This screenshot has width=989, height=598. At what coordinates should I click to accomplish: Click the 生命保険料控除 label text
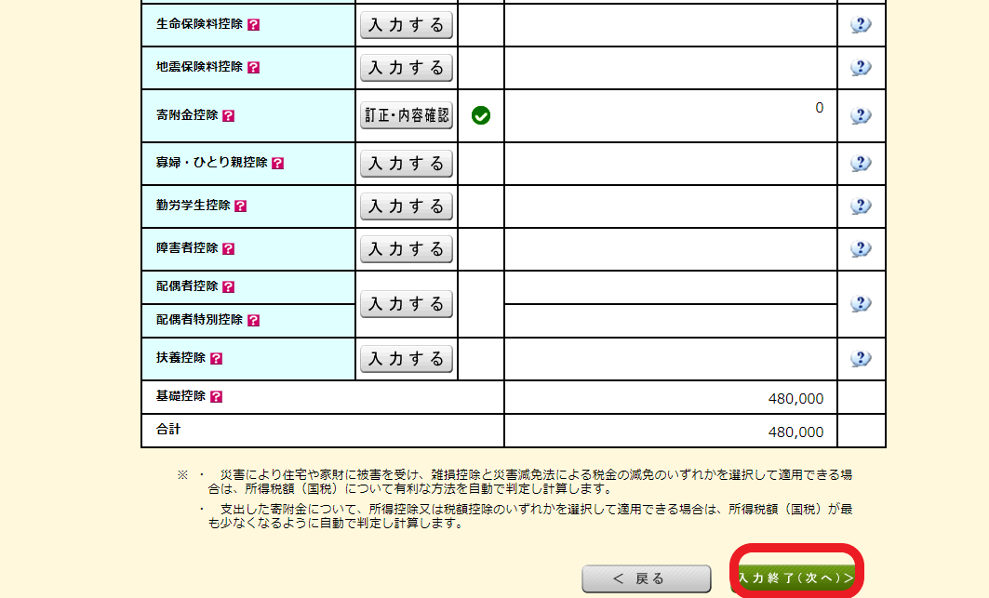(199, 24)
